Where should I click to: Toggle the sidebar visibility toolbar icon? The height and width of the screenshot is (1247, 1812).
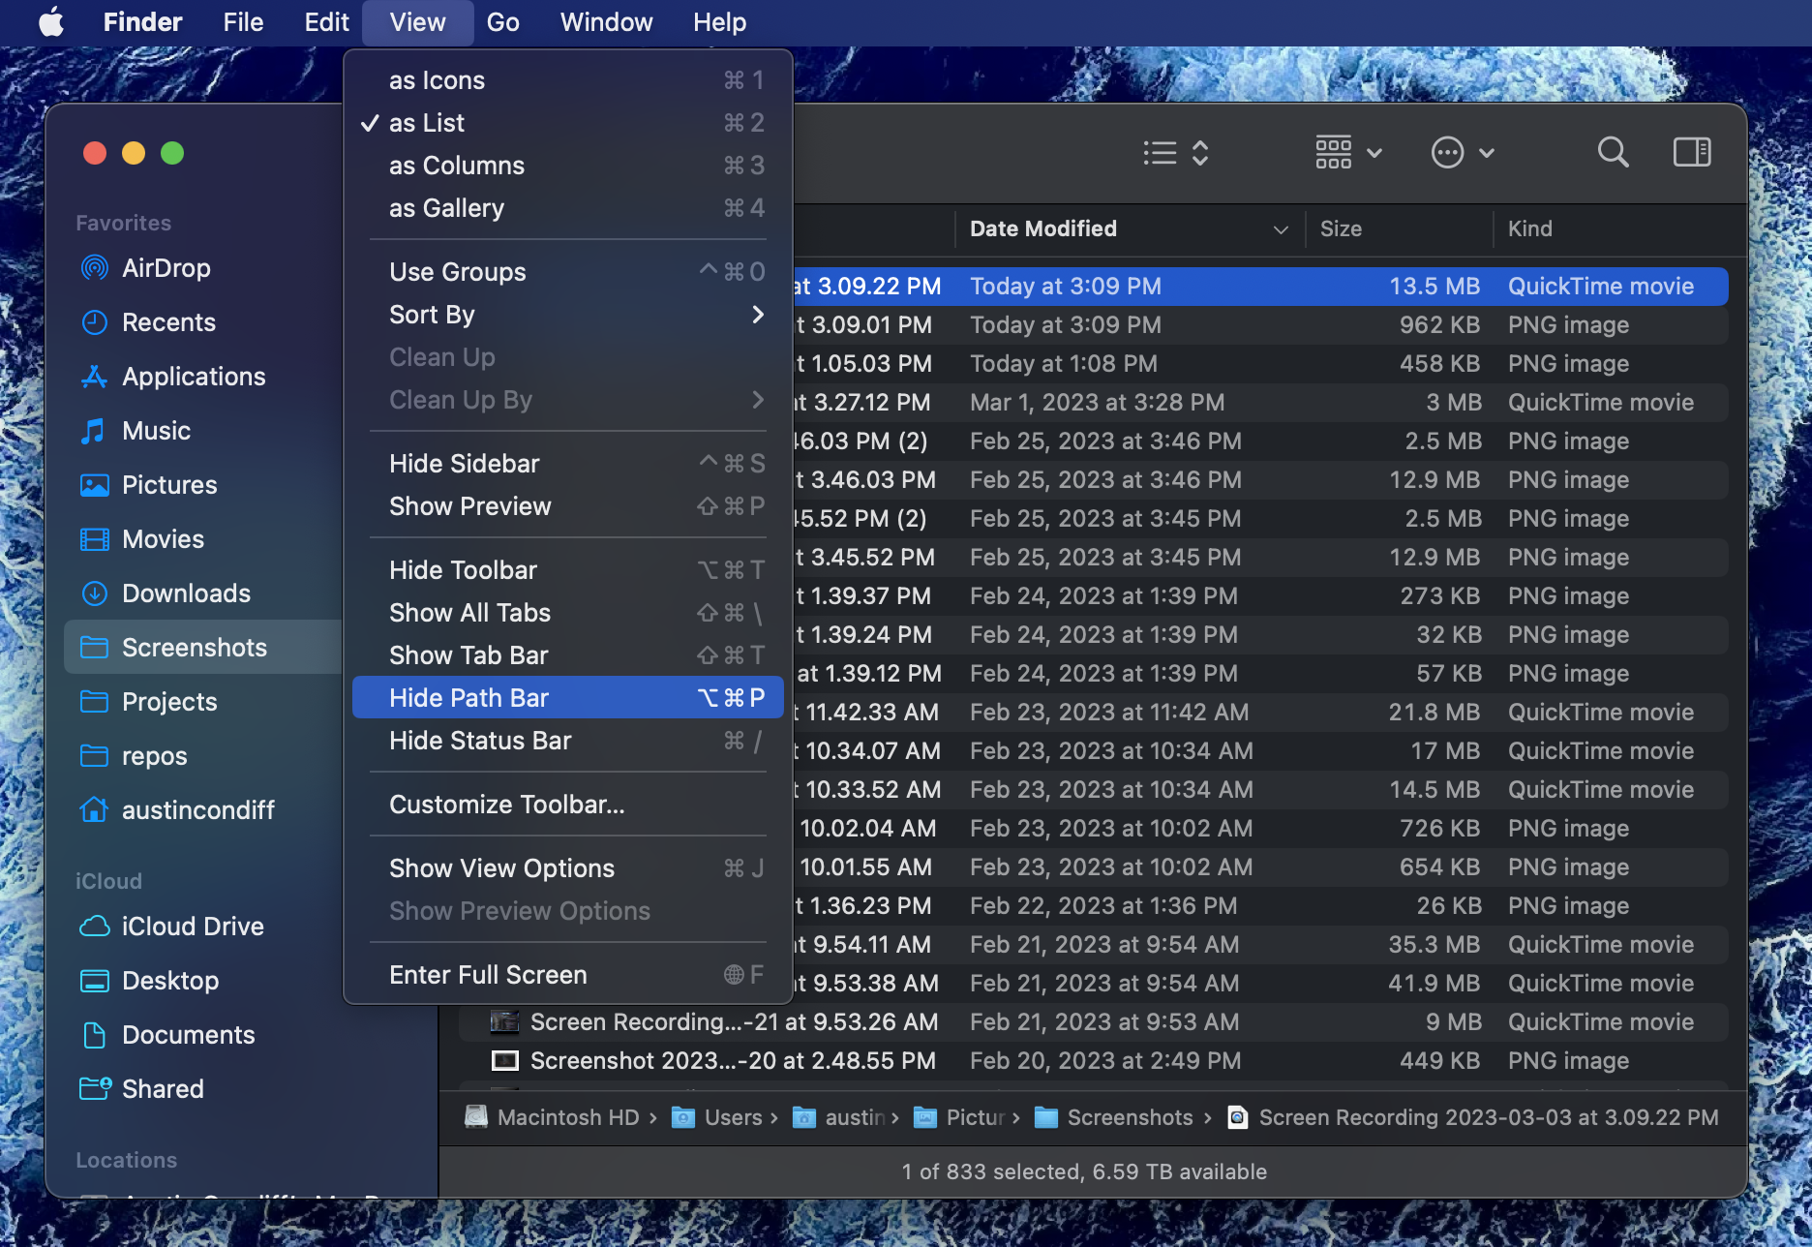(1691, 152)
